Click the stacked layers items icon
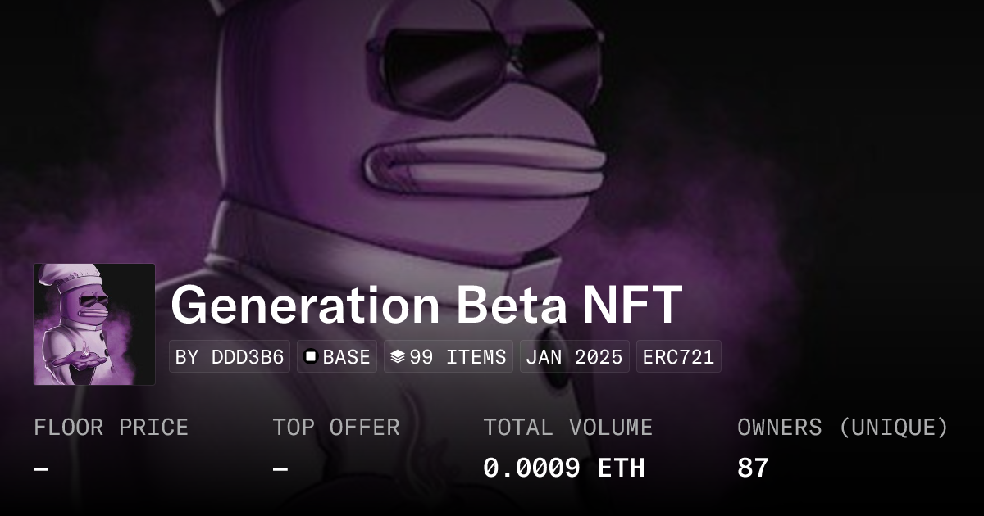Image resolution: width=984 pixels, height=516 pixels. point(397,357)
